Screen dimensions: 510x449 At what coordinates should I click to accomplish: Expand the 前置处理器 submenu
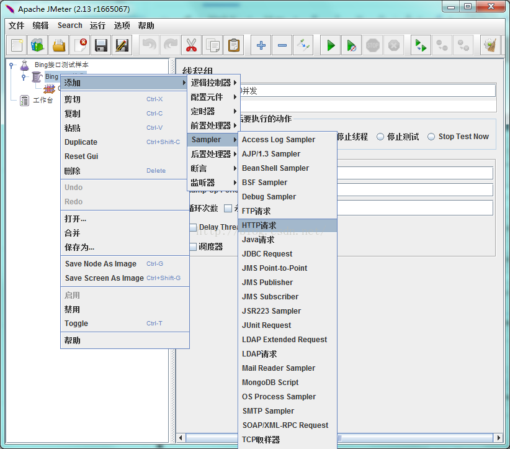point(213,125)
